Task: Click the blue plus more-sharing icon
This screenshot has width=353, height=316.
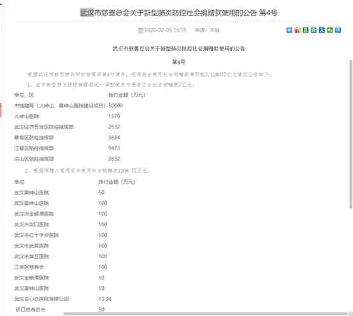Action: click(289, 30)
